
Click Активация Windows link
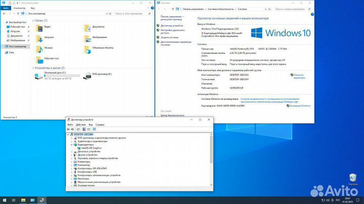(x=300, y=106)
